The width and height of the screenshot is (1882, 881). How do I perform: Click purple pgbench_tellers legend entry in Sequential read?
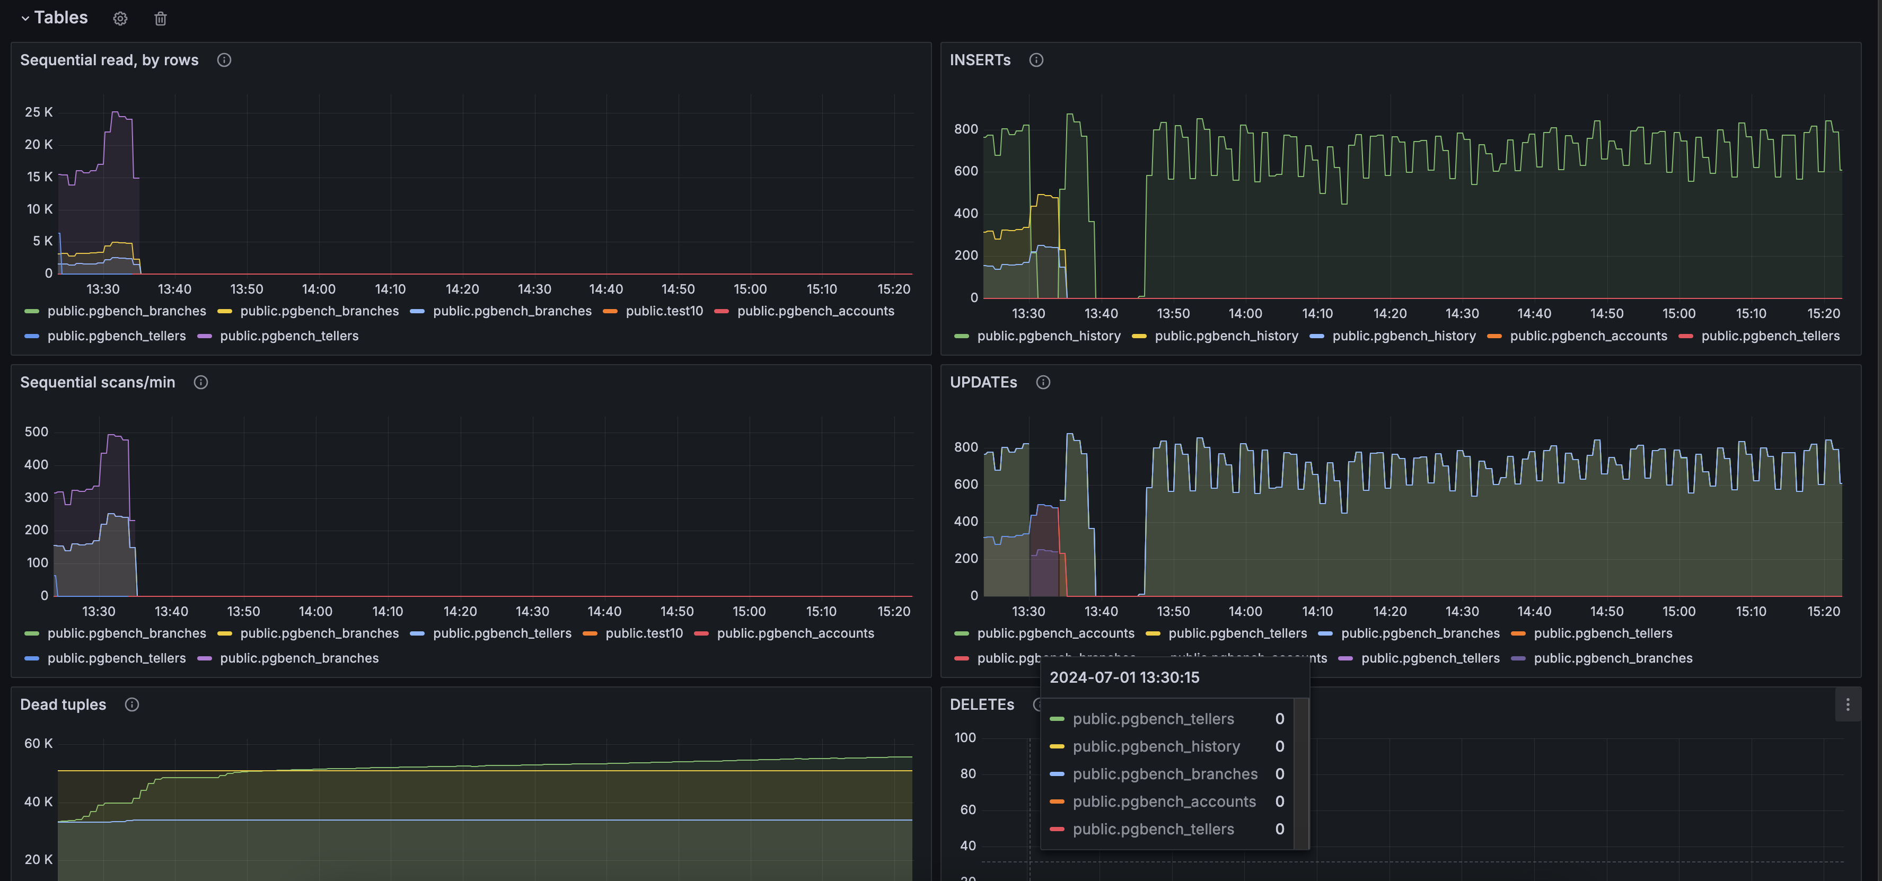(288, 336)
